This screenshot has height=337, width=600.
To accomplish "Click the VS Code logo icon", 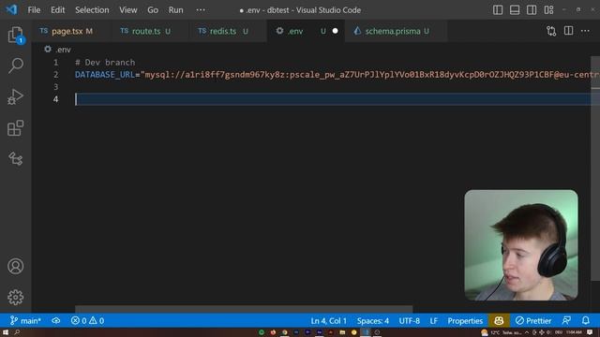I will (x=11, y=9).
